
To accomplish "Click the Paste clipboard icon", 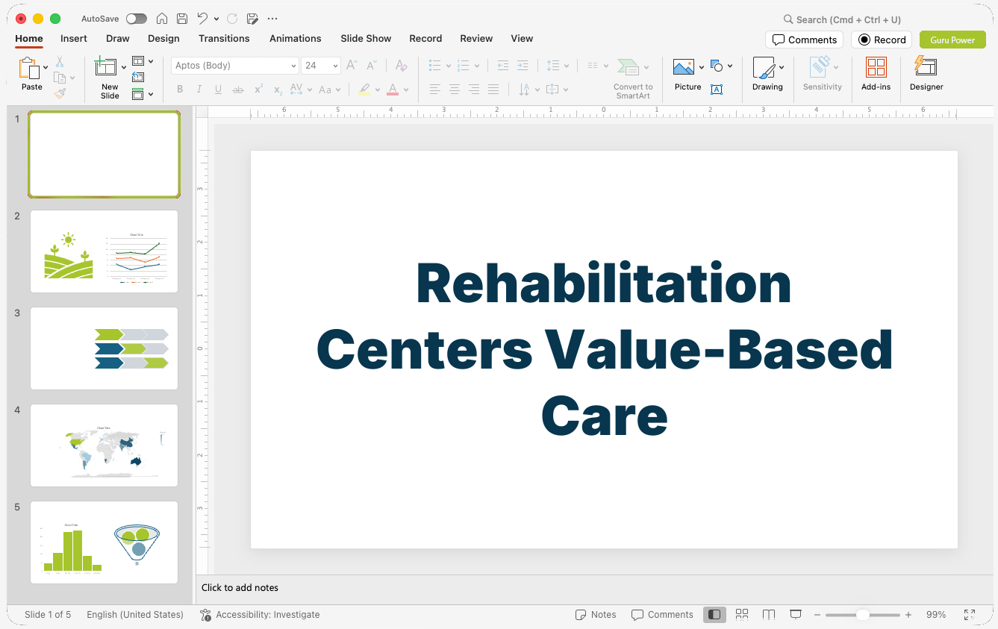I will pyautogui.click(x=29, y=69).
